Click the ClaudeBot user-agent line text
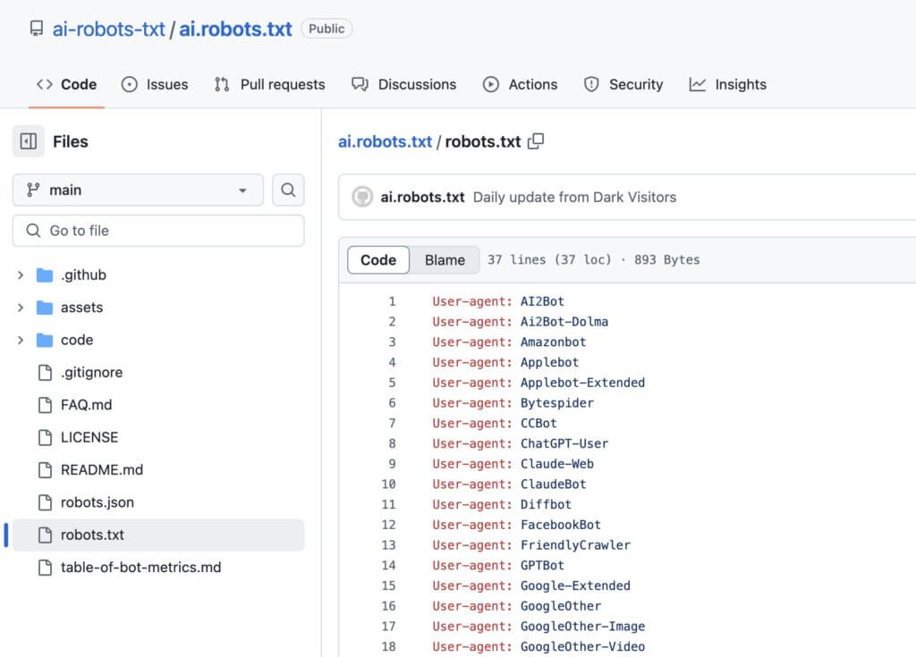This screenshot has height=657, width=916. (x=509, y=484)
